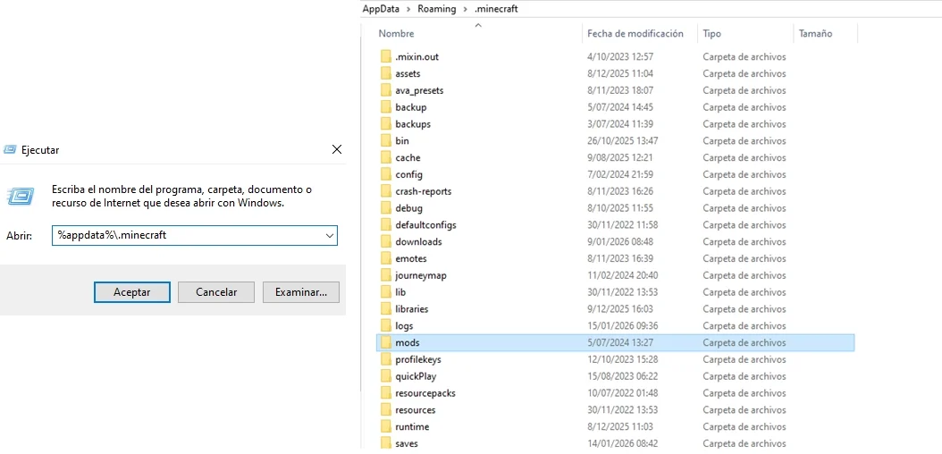This screenshot has width=942, height=454.
Task: Select the logs folder icon
Action: coord(386,325)
